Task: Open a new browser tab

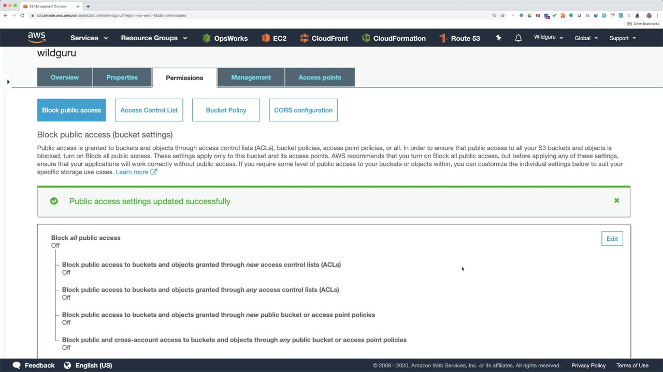Action: [x=88, y=6]
